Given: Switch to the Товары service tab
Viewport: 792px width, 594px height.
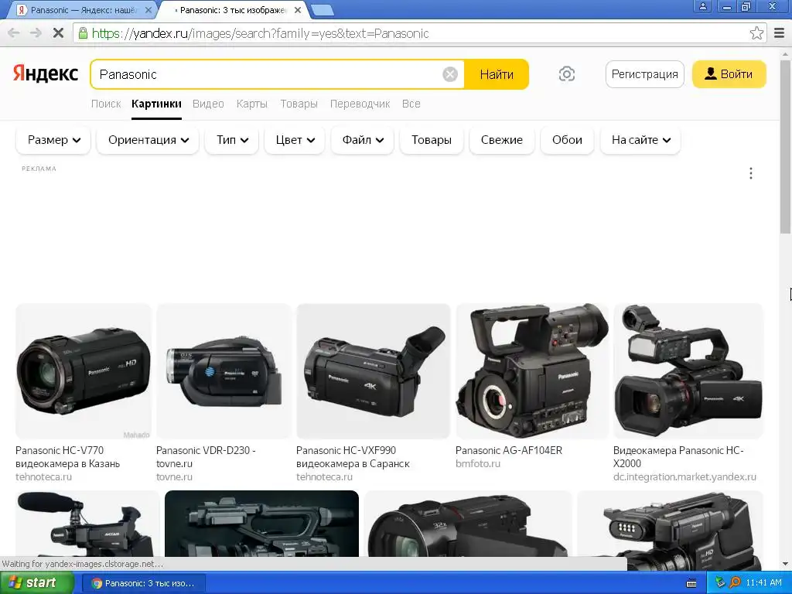Looking at the screenshot, I should click(x=299, y=104).
